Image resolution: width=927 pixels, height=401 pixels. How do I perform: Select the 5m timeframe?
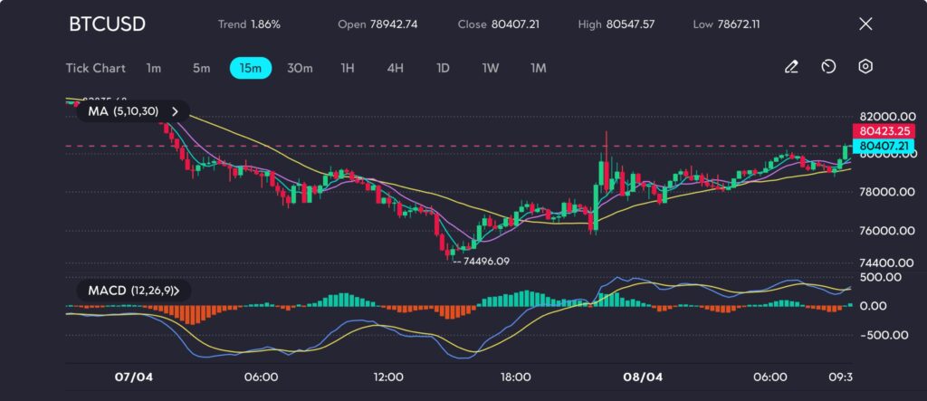pyautogui.click(x=201, y=68)
